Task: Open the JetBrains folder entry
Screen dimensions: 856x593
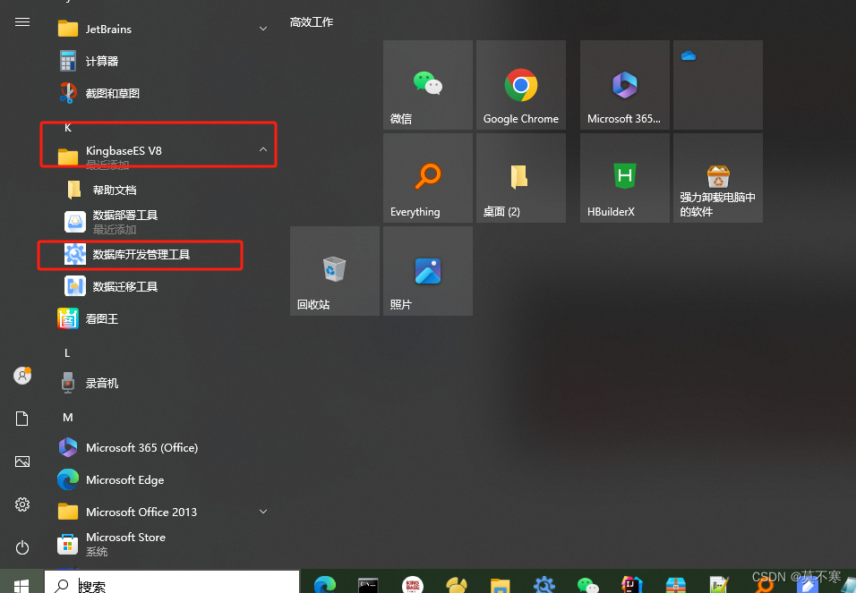Action: pos(164,29)
